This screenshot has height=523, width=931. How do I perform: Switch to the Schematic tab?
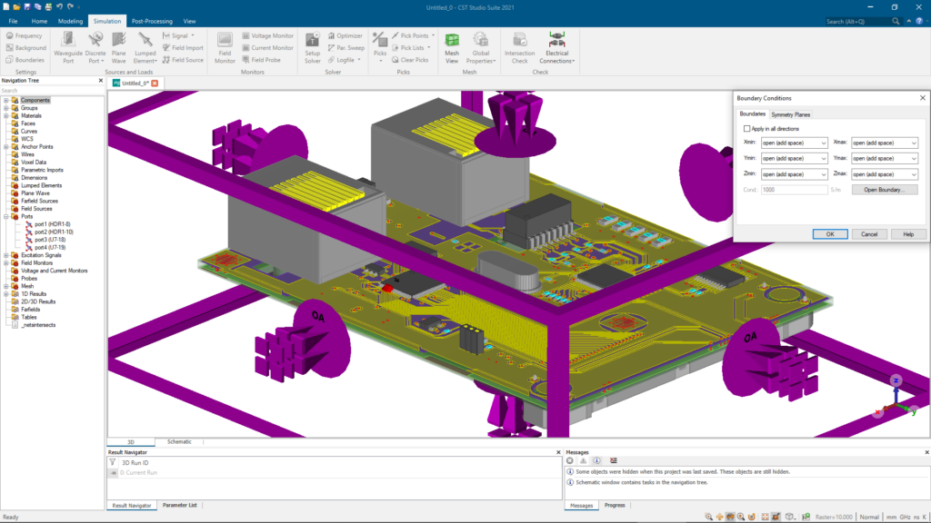179,442
